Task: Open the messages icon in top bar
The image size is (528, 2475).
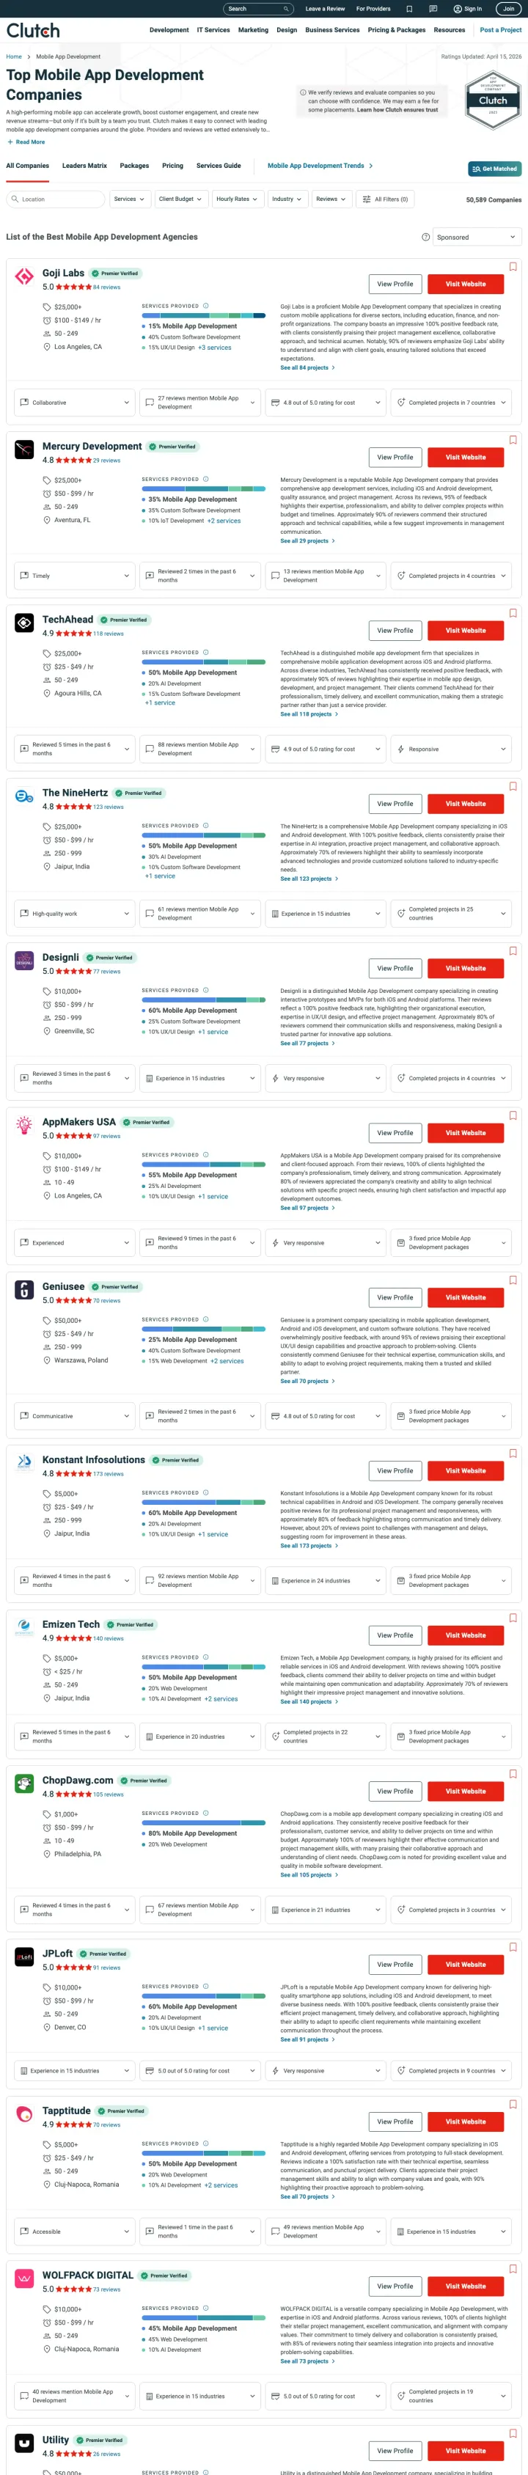Action: (432, 9)
